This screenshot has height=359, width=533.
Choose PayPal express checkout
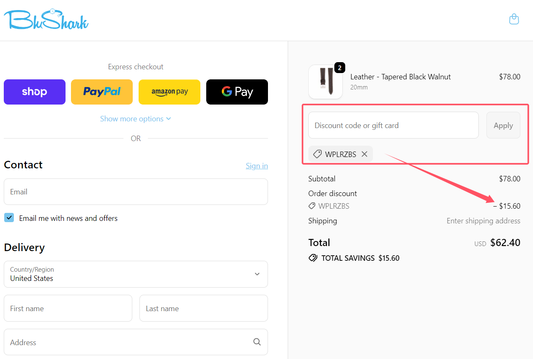click(102, 92)
